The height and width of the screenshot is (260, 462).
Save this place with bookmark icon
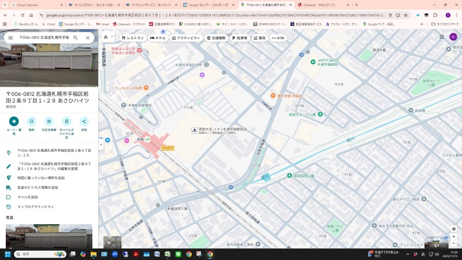tap(31, 121)
